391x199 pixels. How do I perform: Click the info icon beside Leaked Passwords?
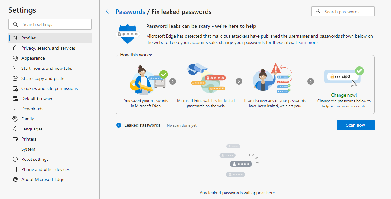[x=118, y=125]
